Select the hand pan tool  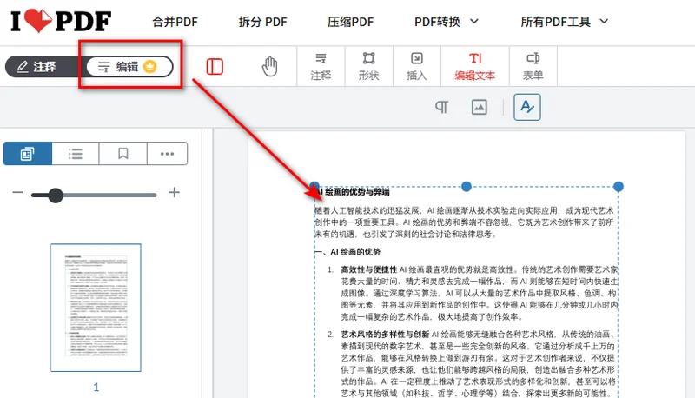pos(269,67)
